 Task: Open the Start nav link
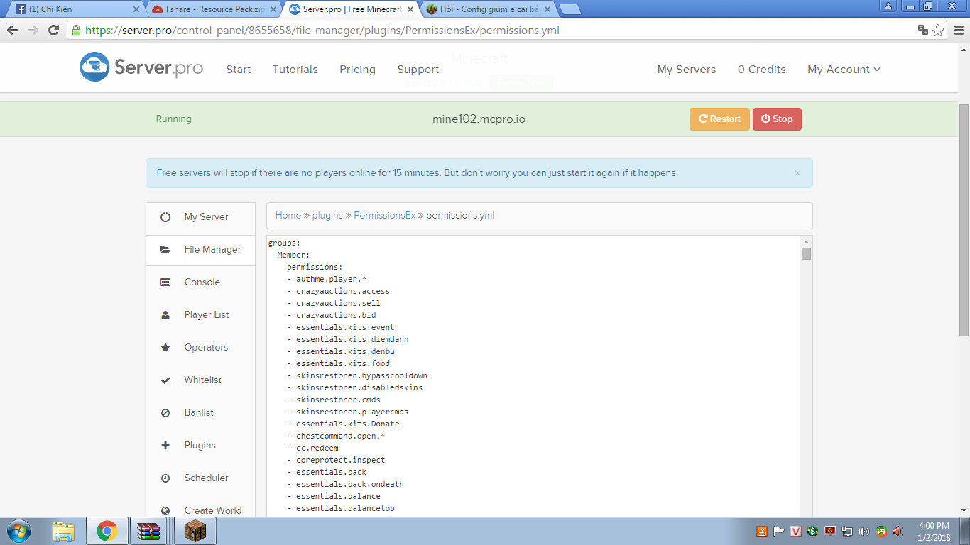pyautogui.click(x=239, y=70)
